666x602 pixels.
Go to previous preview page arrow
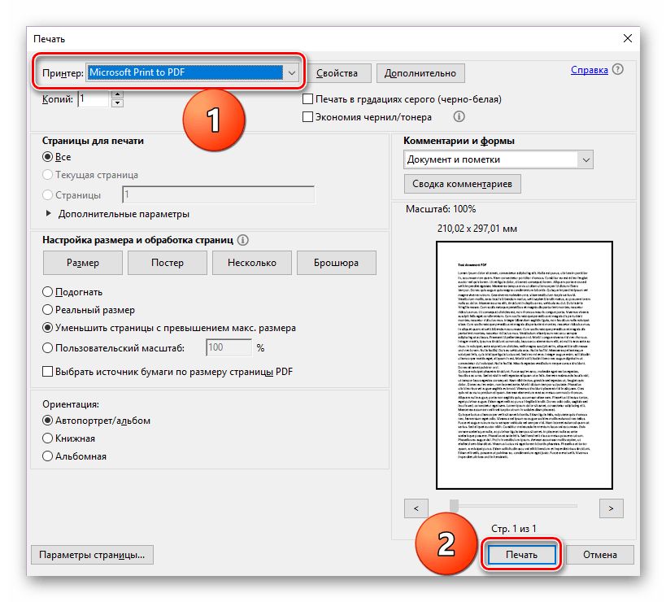click(x=416, y=508)
